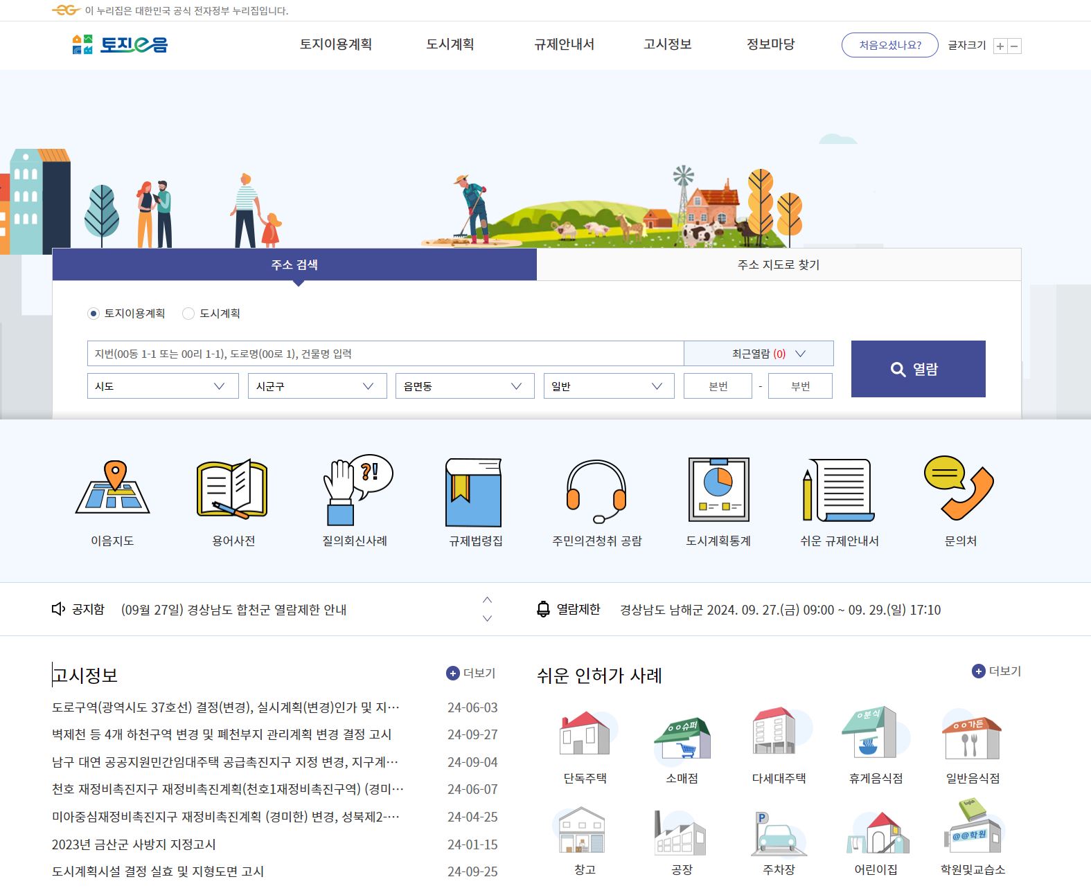The image size is (1091, 895).
Task: Open the 읍면동 dropdown
Action: pyautogui.click(x=465, y=386)
